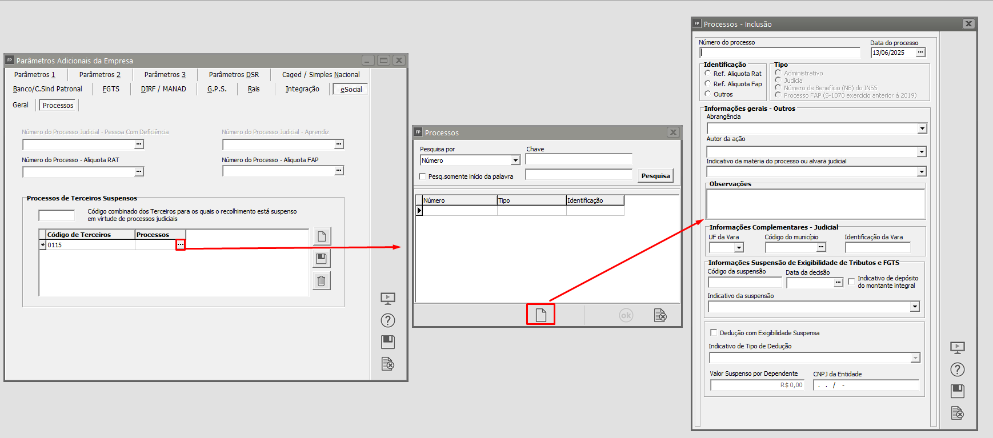Click the trash icon beside the Terceiros grid
Image resolution: width=993 pixels, height=438 pixels.
[321, 281]
